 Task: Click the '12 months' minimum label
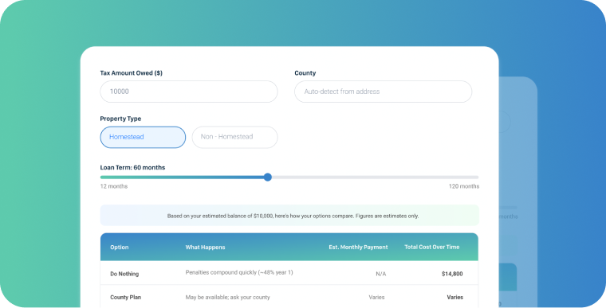[x=113, y=186]
